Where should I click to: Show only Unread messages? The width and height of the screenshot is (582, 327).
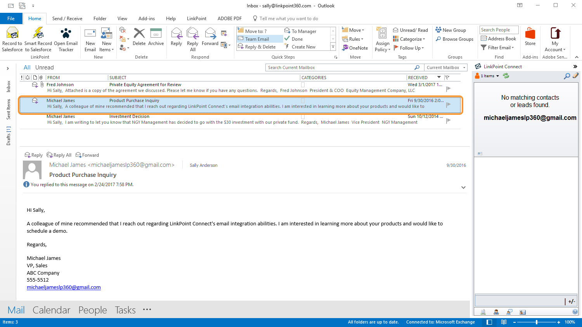click(x=45, y=67)
